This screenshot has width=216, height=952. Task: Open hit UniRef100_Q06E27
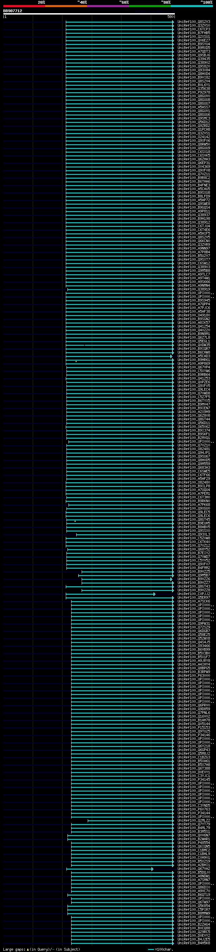194,40
